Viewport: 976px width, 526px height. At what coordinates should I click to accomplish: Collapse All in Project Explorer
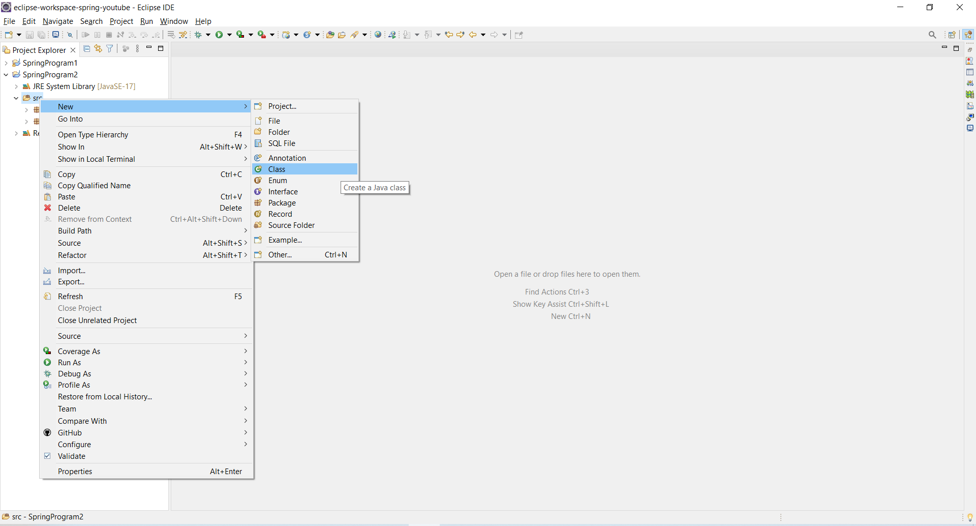coord(87,49)
